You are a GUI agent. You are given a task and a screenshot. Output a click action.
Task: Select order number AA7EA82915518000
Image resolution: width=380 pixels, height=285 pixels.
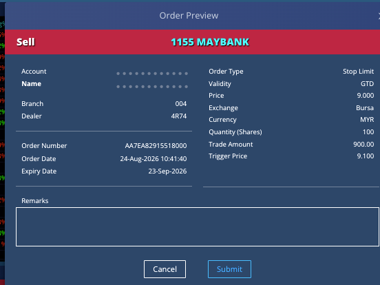pos(156,146)
